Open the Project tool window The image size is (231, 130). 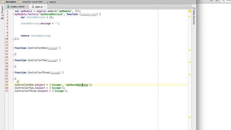2,12
